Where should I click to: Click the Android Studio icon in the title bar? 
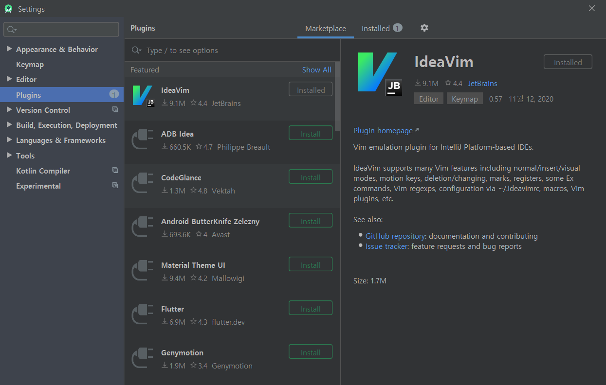click(8, 9)
